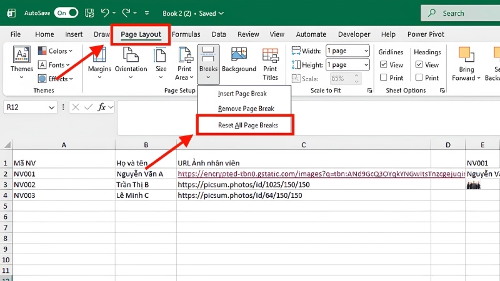Open the File tab

coord(15,34)
